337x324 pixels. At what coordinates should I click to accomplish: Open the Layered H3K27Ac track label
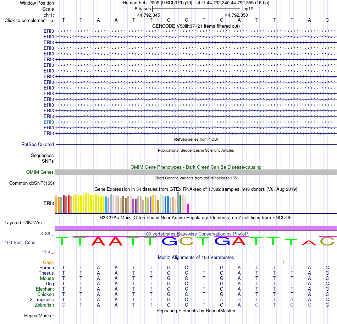coord(23,223)
